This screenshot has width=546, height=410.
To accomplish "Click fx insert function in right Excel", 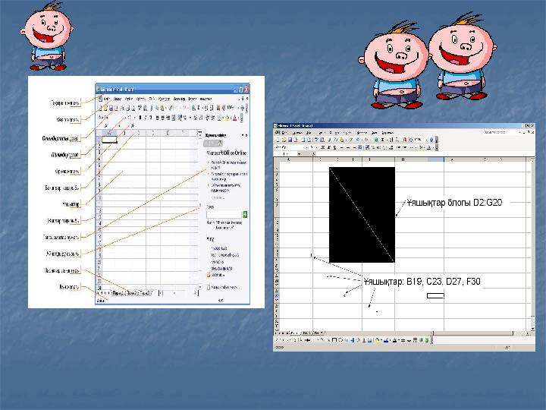I will pos(313,153).
